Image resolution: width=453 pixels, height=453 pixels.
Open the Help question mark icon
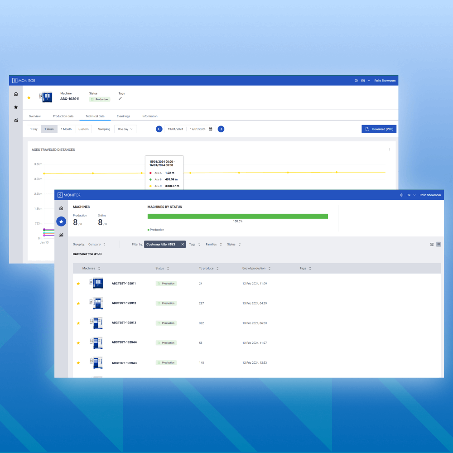[x=403, y=195]
